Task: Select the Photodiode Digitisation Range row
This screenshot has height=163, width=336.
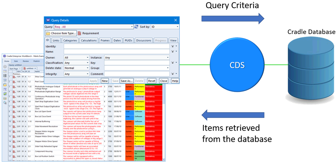Action: pyautogui.click(x=86, y=93)
